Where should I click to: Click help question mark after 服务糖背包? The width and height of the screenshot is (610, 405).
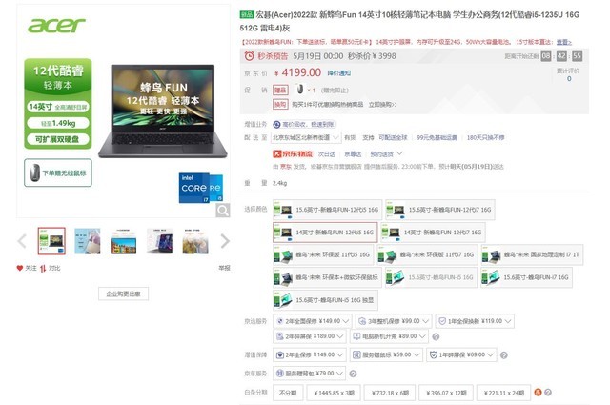pos(353,374)
